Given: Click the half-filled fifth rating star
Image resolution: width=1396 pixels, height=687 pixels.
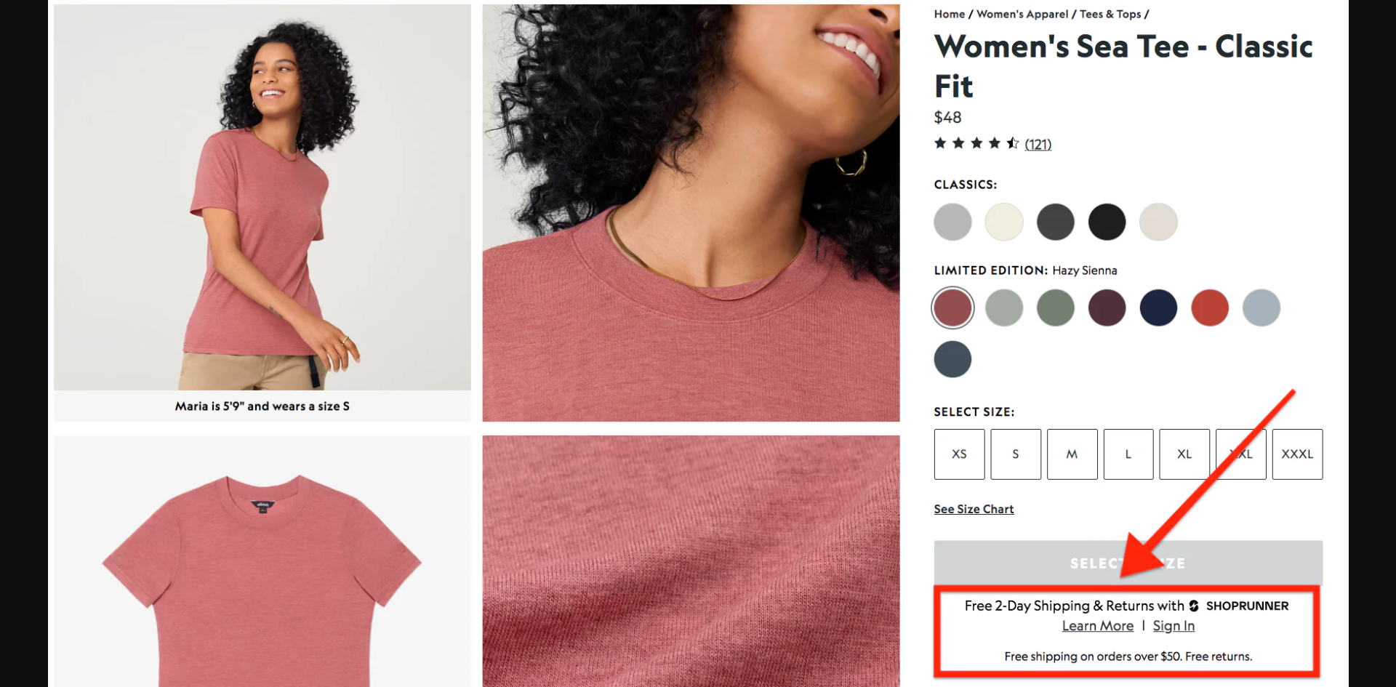Looking at the screenshot, I should tap(1012, 143).
